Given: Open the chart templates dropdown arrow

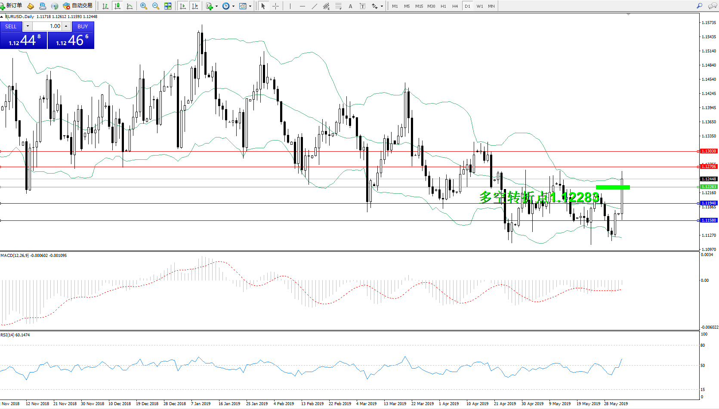Looking at the screenshot, I should (250, 6).
